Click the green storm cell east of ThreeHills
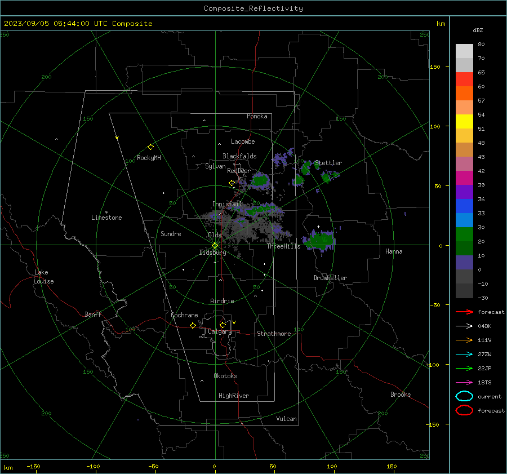Screen dimensions: 507x474 (x=321, y=241)
